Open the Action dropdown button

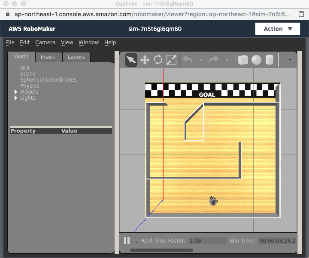(x=278, y=29)
